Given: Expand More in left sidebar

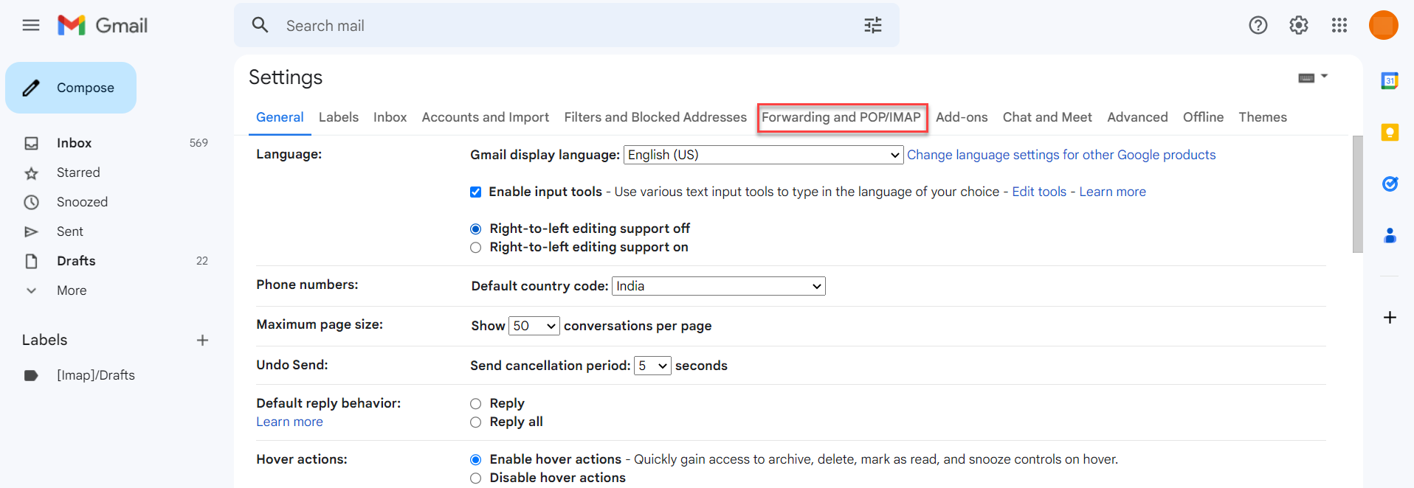Looking at the screenshot, I should pos(72,290).
